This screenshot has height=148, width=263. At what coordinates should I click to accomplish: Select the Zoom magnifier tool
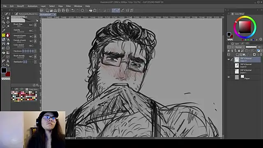coord(3,18)
